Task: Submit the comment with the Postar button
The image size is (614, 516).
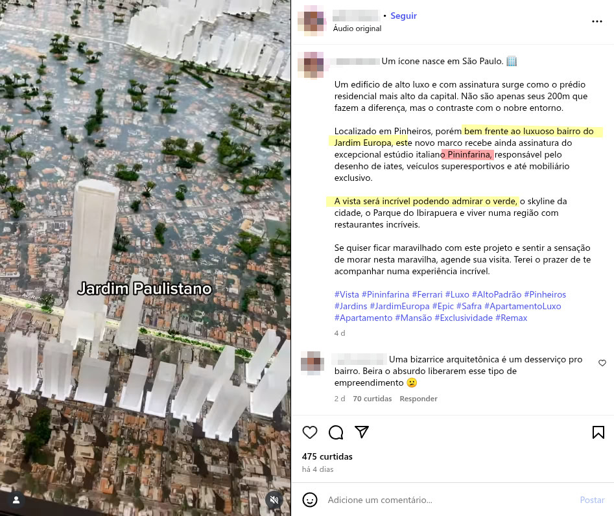Action: pos(592,500)
